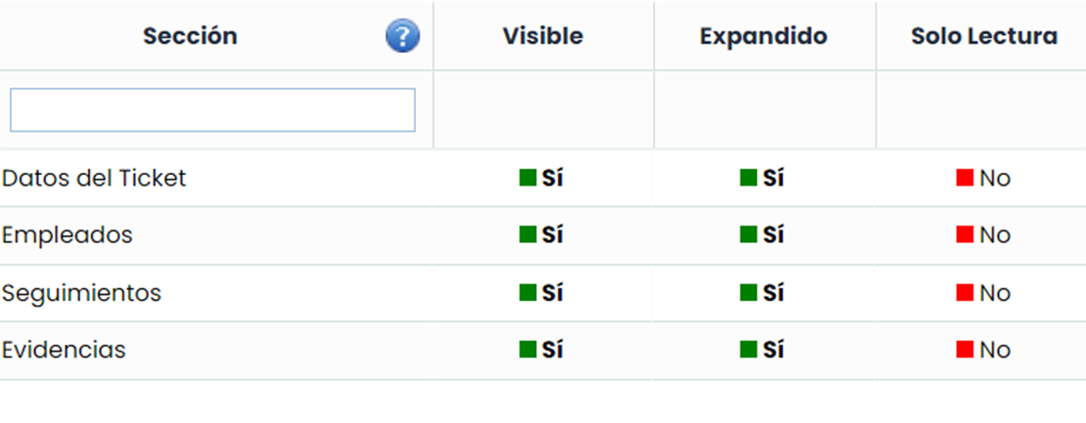1086x423 pixels.
Task: Toggle Solo Lectura for Datos del Ticket
Action: 982,179
